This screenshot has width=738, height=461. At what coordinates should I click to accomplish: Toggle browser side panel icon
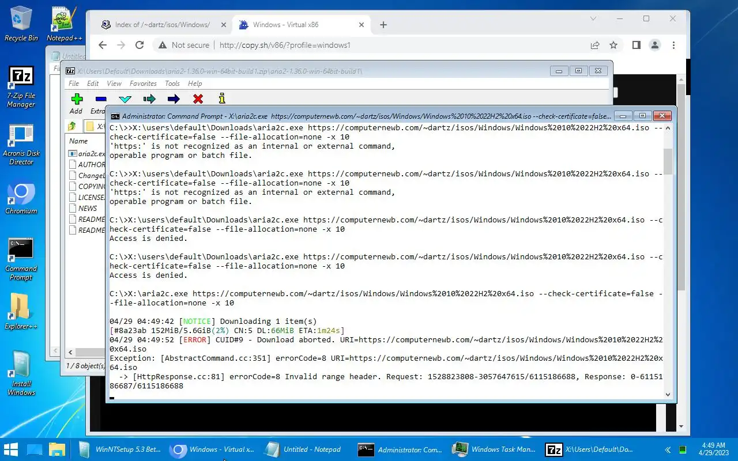click(x=637, y=45)
